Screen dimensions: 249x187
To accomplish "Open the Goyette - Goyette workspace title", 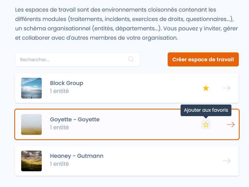I will [75, 120].
